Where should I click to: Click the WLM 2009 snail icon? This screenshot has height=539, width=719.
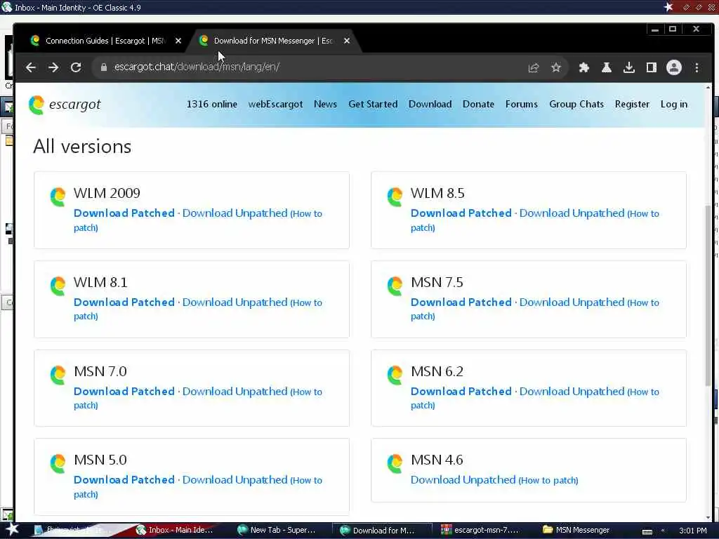[x=58, y=197]
